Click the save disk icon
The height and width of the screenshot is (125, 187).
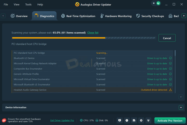point(134,120)
